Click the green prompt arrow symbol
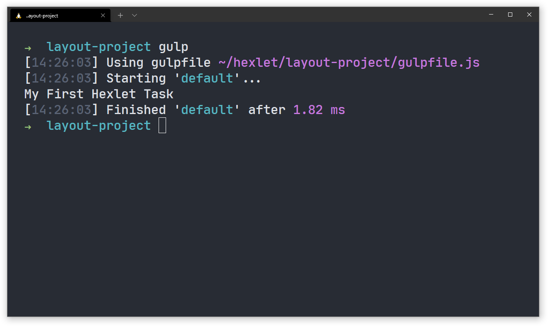 [27, 48]
